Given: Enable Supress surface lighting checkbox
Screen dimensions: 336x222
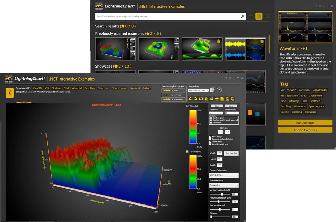Looking at the screenshot, I should click(x=210, y=139).
